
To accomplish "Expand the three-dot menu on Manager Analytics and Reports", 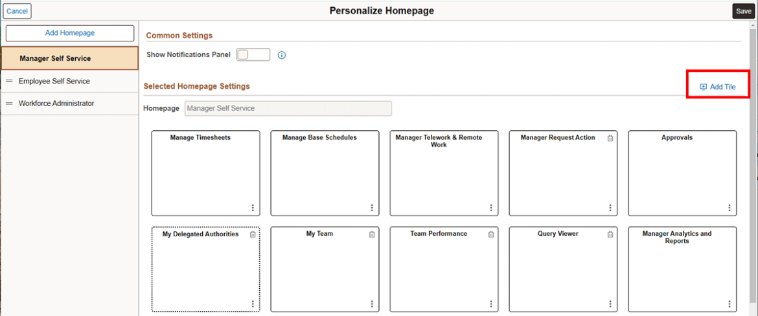I will click(729, 304).
